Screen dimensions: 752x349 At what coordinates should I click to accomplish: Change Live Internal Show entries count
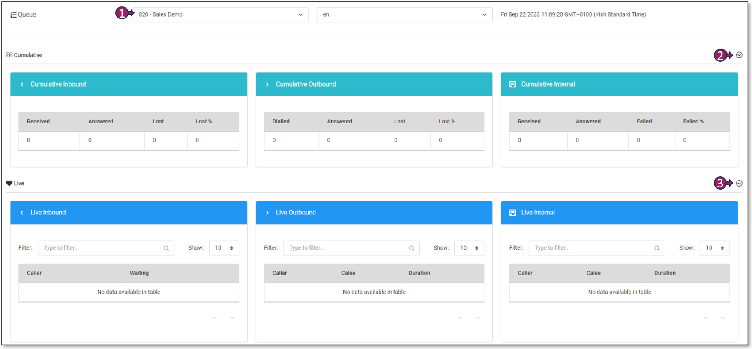click(714, 248)
